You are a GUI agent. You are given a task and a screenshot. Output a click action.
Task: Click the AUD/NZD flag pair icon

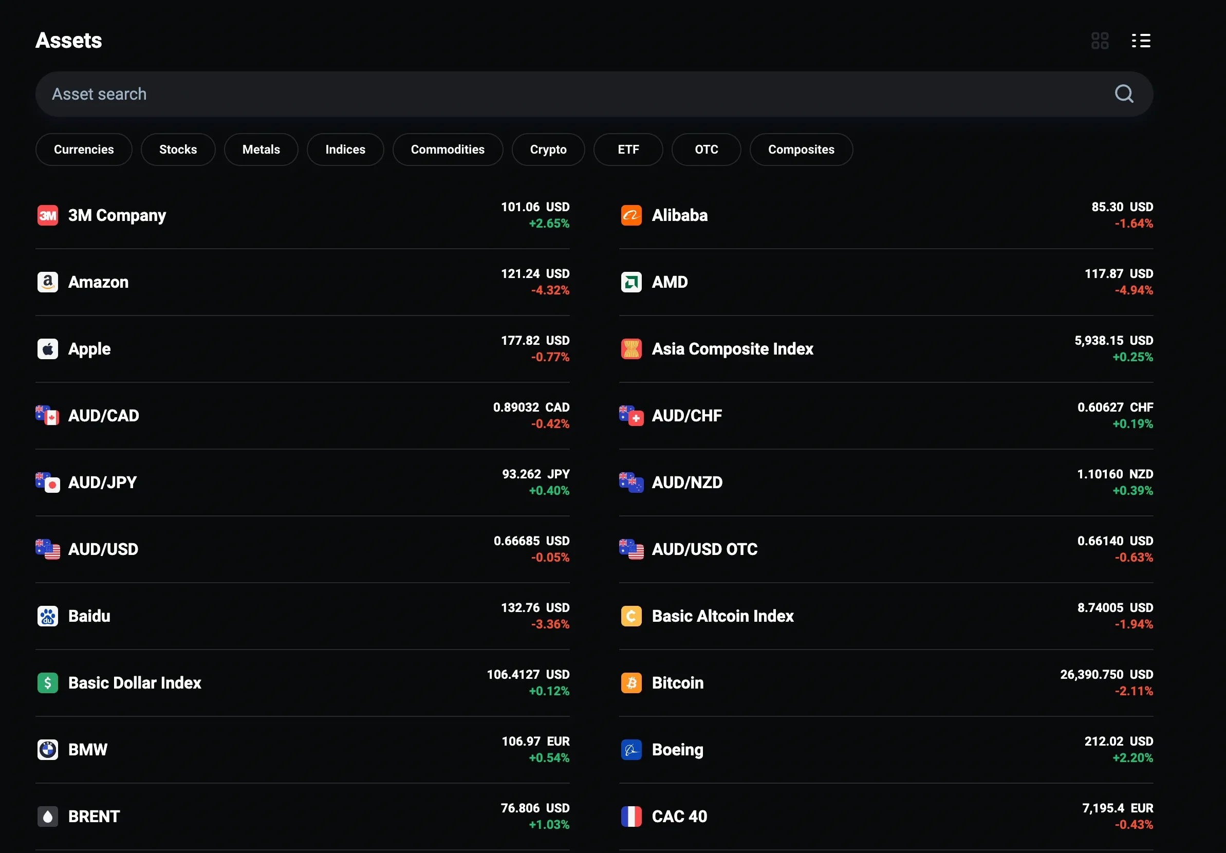[631, 483]
